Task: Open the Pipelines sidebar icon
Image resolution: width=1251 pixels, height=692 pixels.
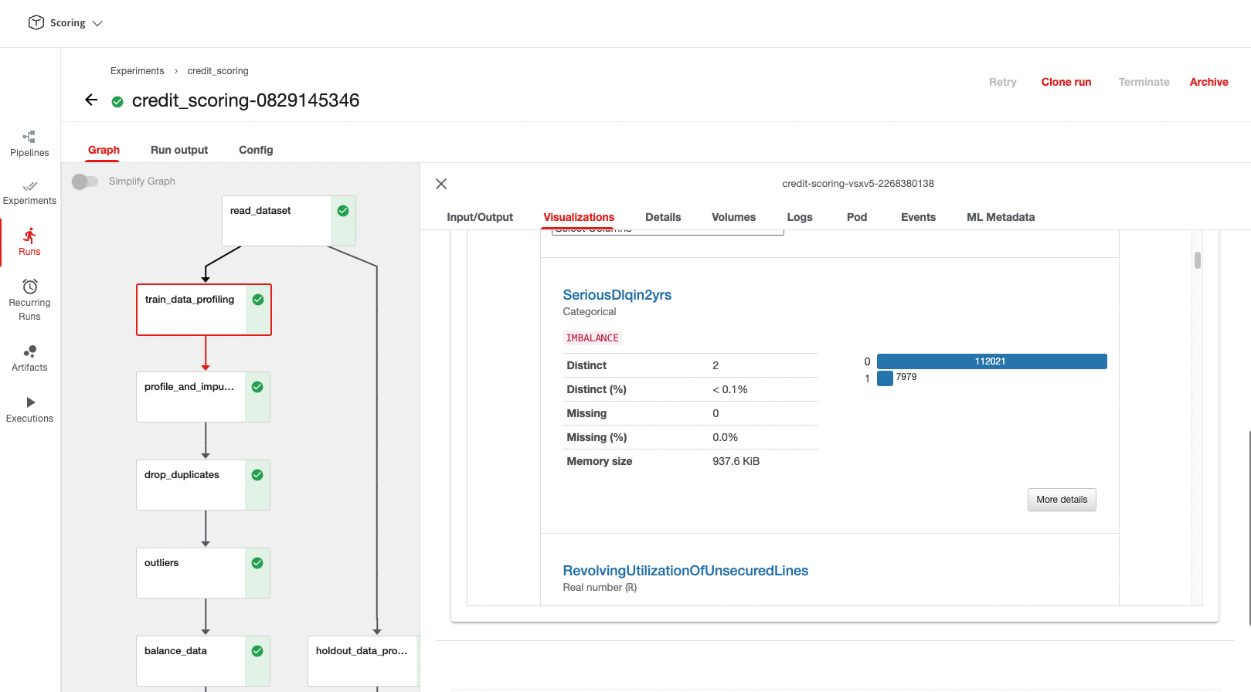Action: coord(29,137)
